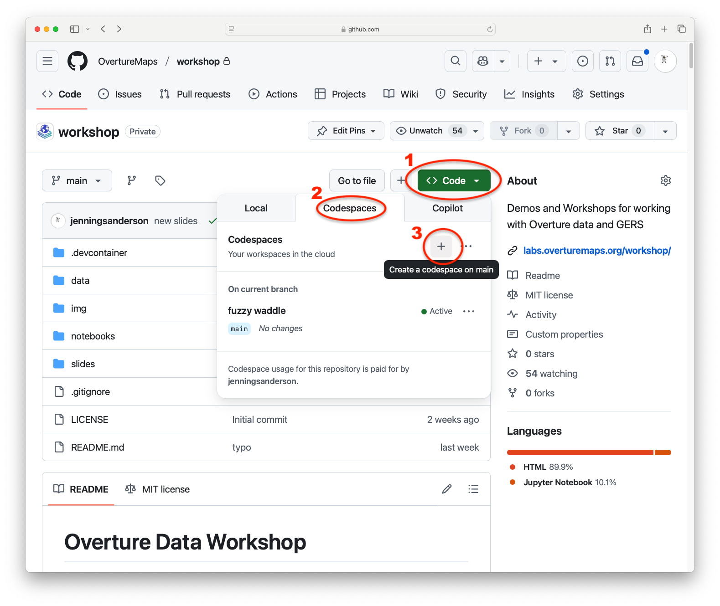Open the issues circle icon in header
The height and width of the screenshot is (606, 720).
tap(582, 61)
